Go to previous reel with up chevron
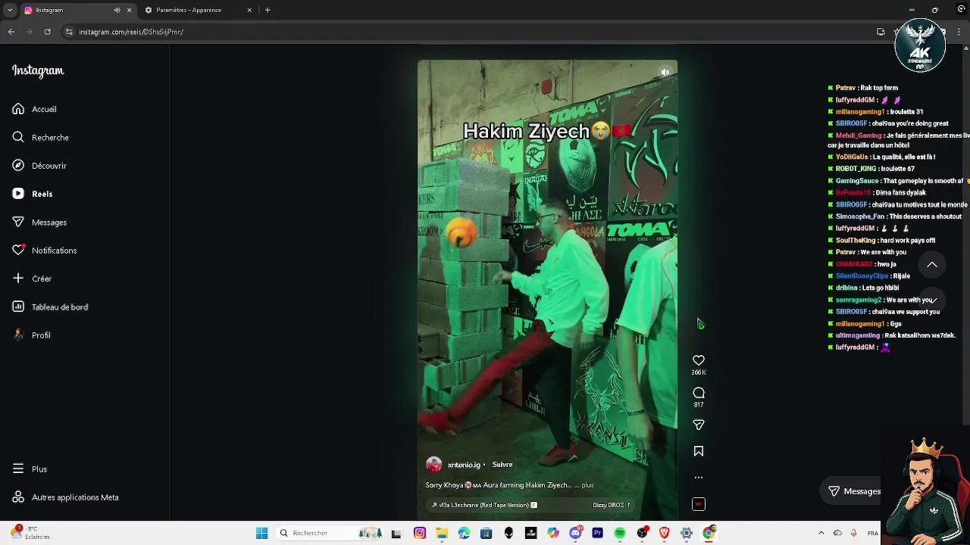This screenshot has height=545, width=970. [932, 264]
